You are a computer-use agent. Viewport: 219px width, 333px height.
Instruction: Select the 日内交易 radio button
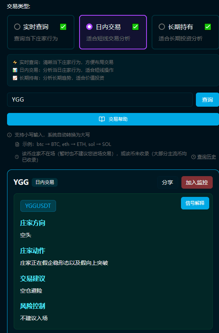89,27
